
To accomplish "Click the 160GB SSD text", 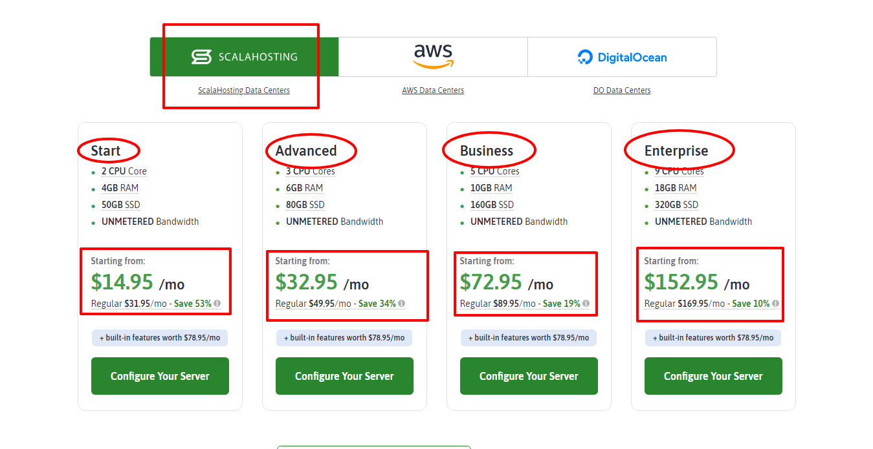I will pos(492,205).
